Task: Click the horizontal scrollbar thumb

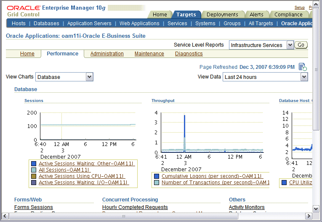Action: pos(123,216)
